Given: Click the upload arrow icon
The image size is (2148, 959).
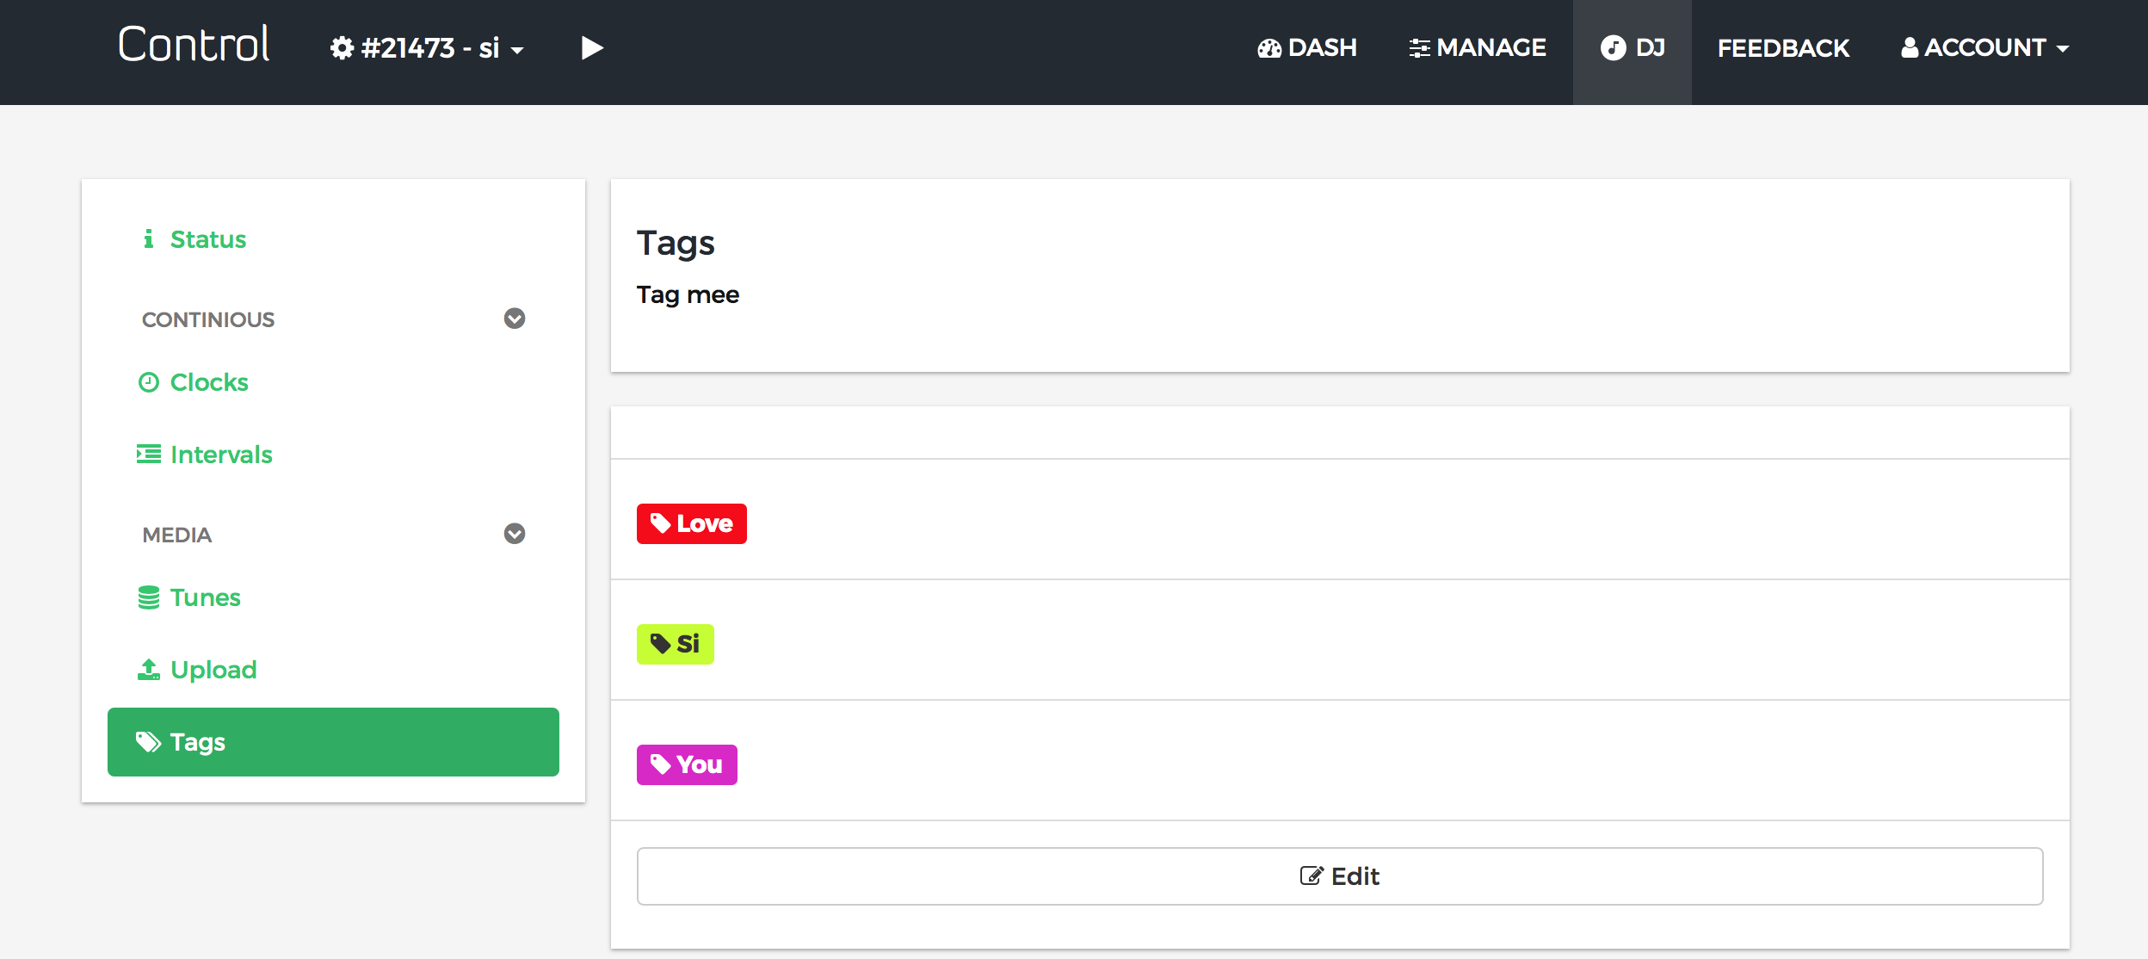Looking at the screenshot, I should coord(149,669).
